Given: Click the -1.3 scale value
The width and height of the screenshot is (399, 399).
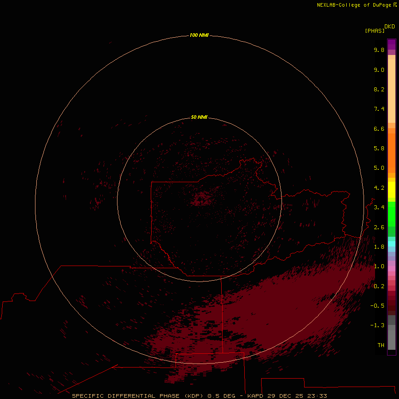Looking at the screenshot, I should (377, 325).
